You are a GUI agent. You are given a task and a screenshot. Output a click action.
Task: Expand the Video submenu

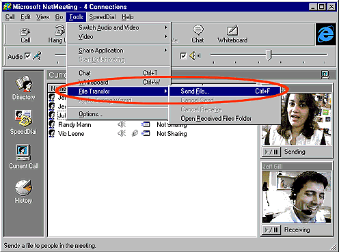click(119, 37)
